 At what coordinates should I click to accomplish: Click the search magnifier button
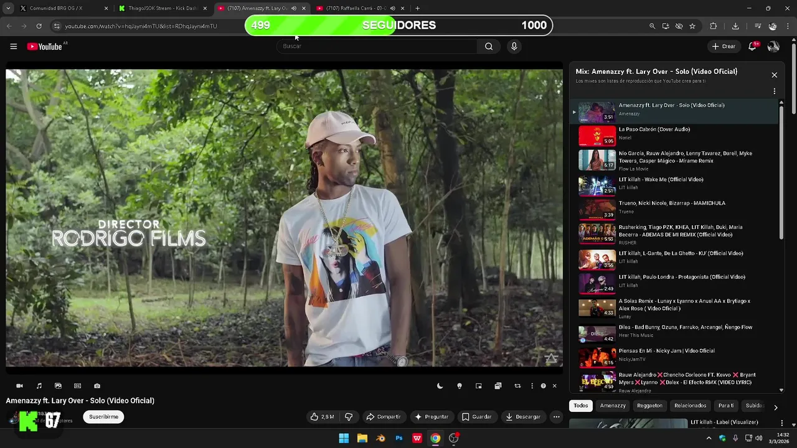tap(489, 46)
